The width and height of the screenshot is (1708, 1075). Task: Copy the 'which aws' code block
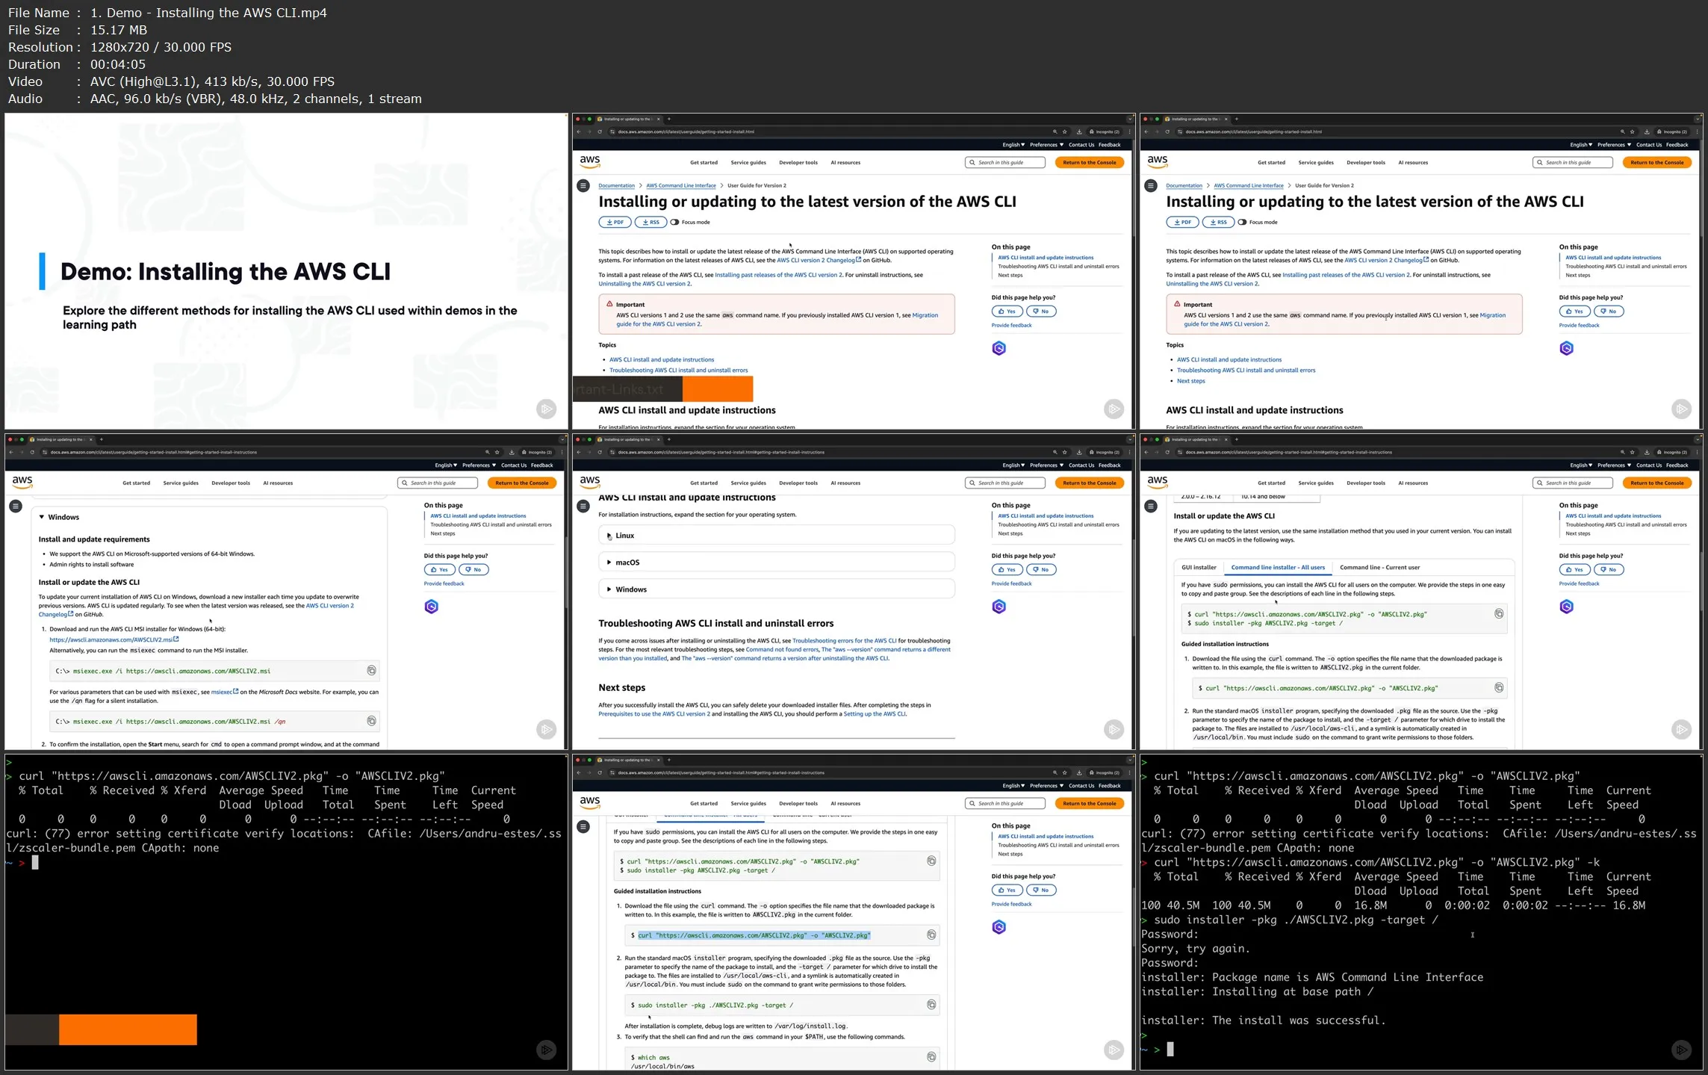coord(931,1056)
